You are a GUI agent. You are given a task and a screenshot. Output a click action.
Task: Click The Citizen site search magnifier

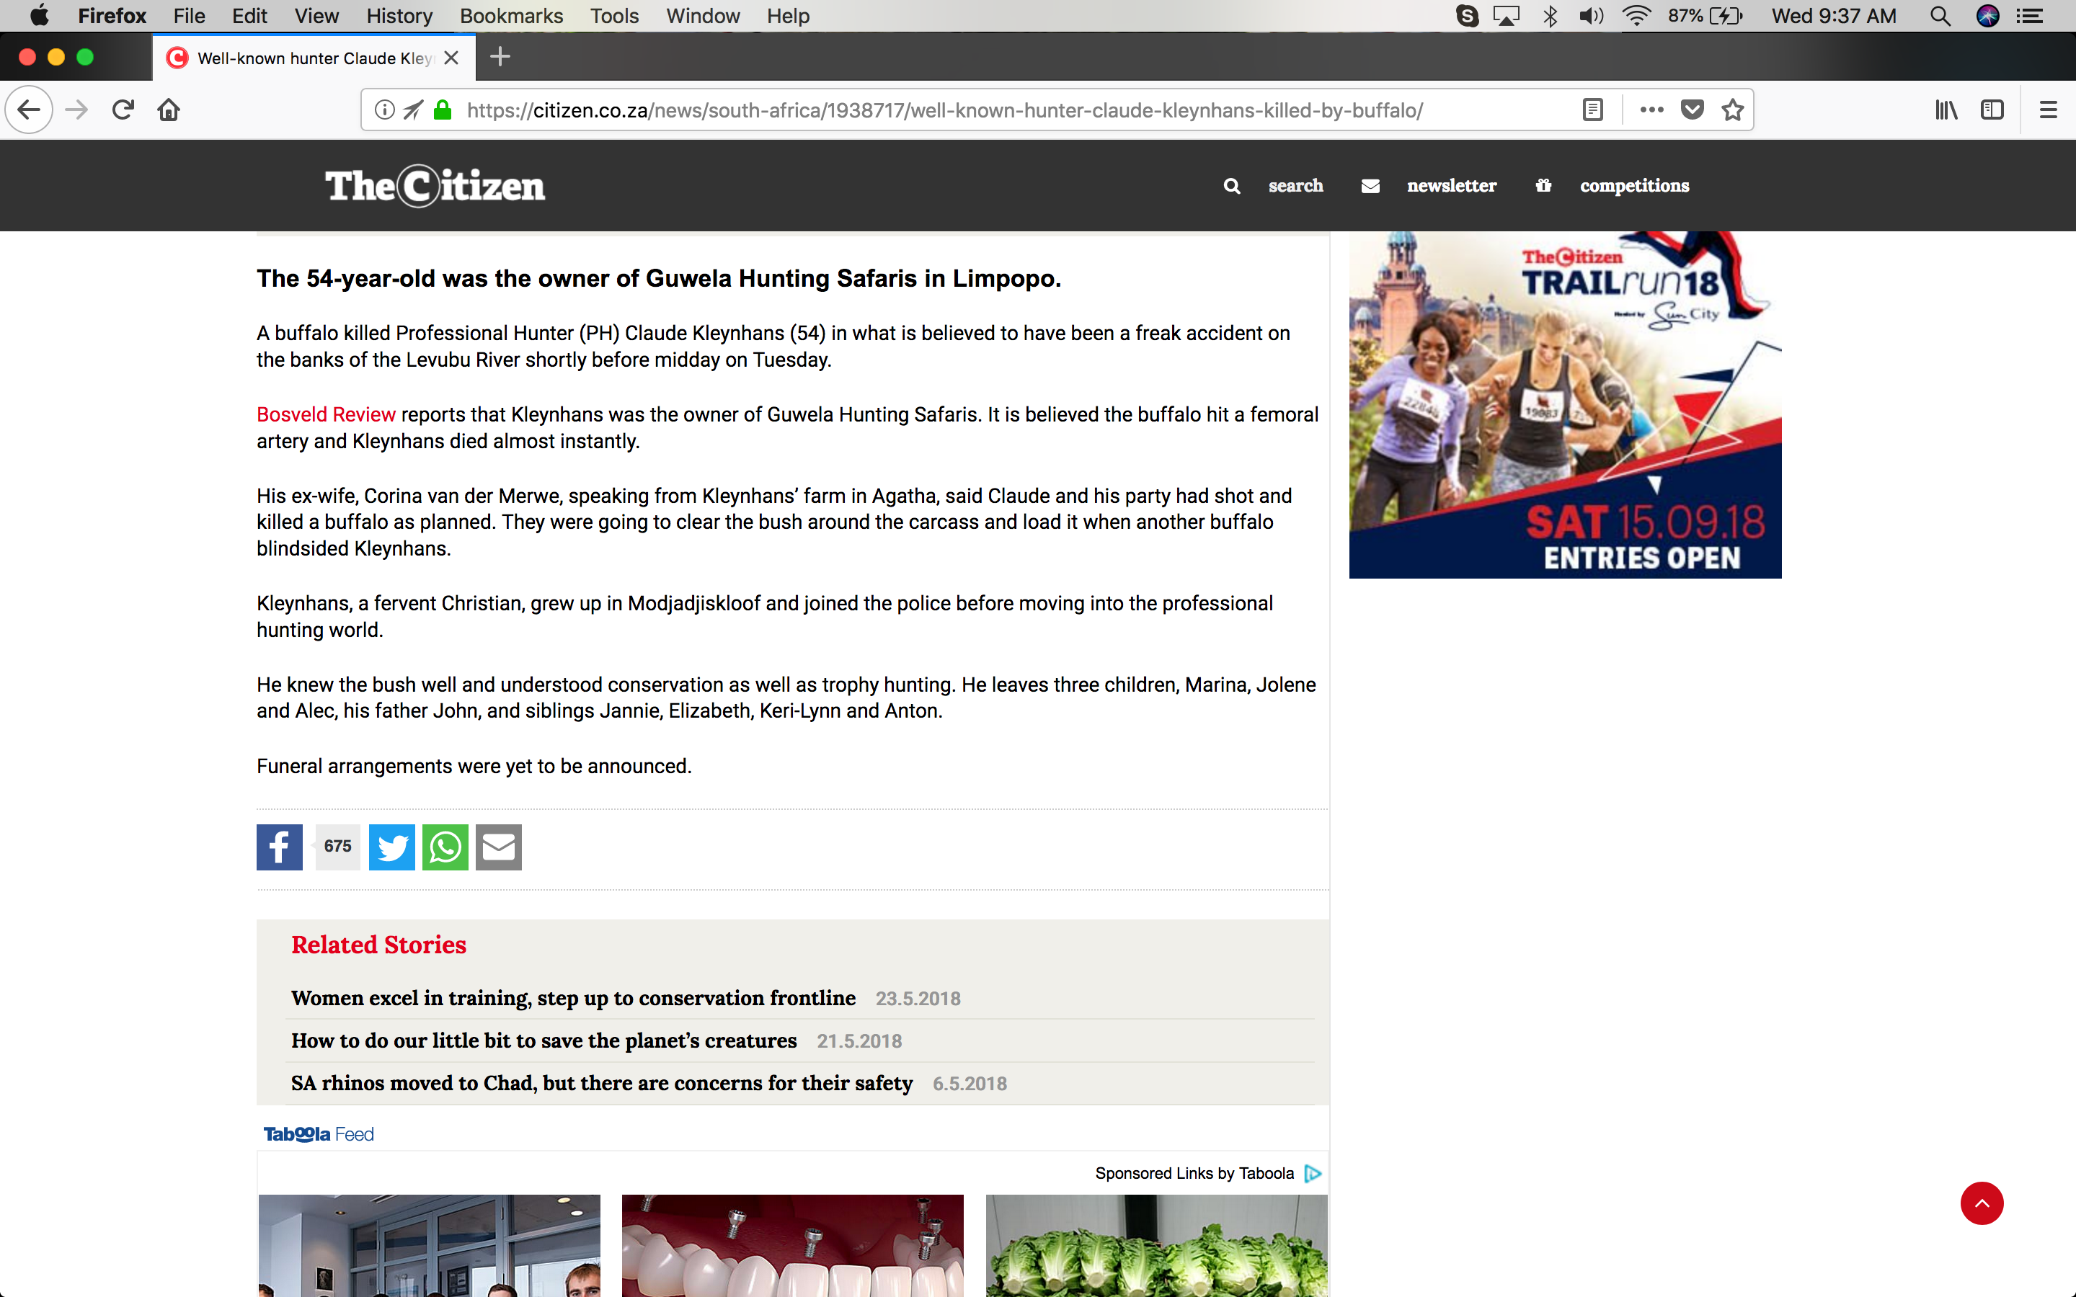(1232, 186)
